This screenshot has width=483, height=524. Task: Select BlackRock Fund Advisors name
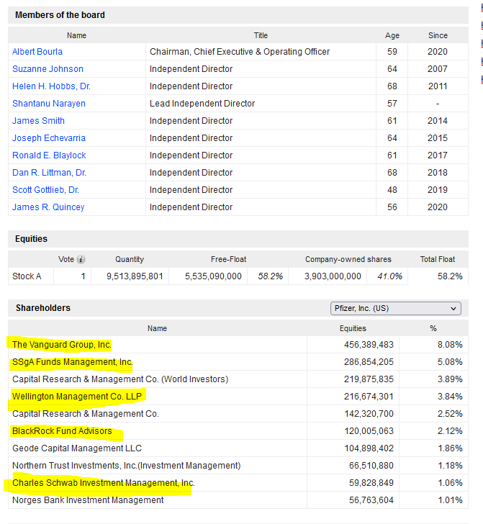tap(62, 431)
